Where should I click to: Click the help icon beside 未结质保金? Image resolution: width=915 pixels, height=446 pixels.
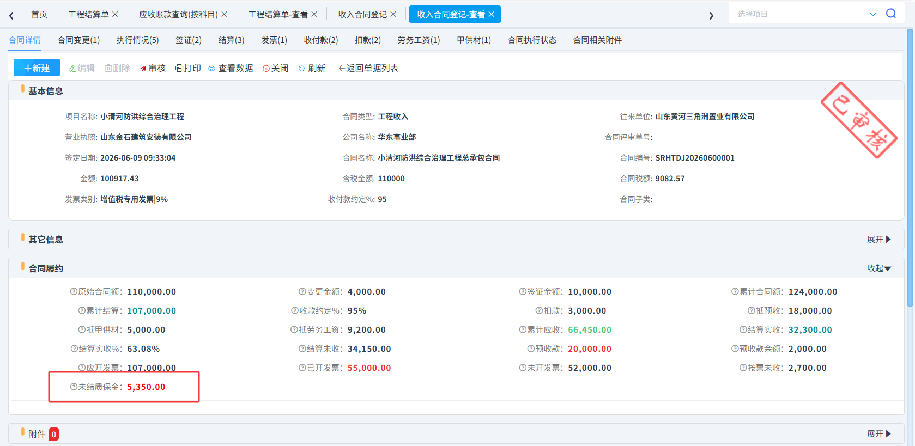click(x=74, y=387)
